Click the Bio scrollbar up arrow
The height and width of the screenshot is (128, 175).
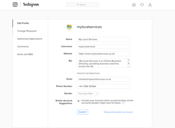click(129, 60)
